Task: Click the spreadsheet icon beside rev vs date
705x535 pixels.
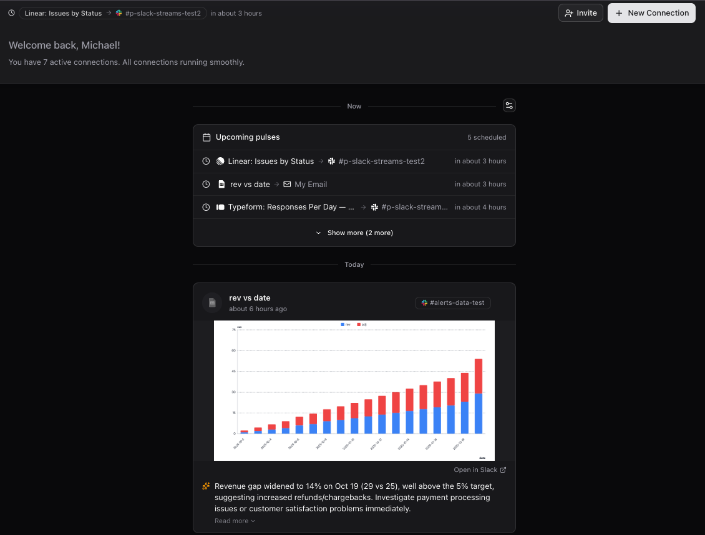Action: tap(221, 184)
